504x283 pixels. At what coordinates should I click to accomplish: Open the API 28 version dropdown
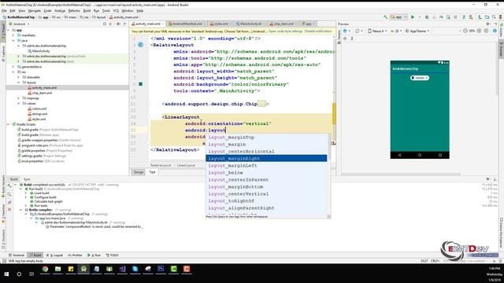[396, 31]
